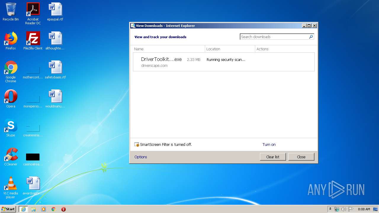Image resolution: width=379 pixels, height=213 pixels.
Task: Click the volume speaker tray icon
Action: click(x=344, y=209)
